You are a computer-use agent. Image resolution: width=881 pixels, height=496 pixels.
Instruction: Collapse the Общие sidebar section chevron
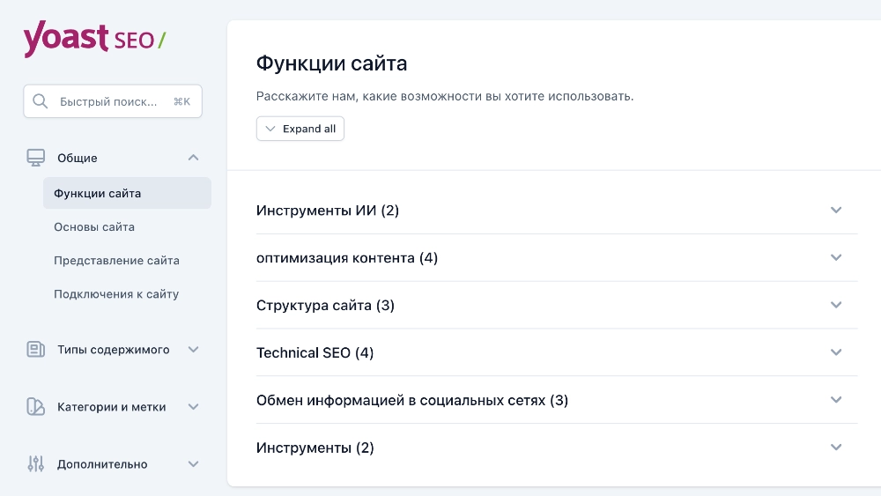(193, 158)
